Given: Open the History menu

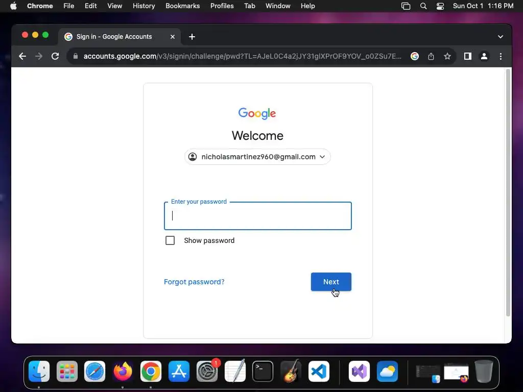Looking at the screenshot, I should click(144, 6).
